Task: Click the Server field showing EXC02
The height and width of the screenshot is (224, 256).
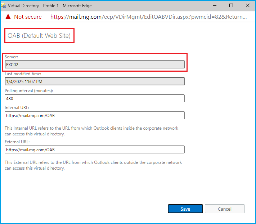Action: pos(95,64)
